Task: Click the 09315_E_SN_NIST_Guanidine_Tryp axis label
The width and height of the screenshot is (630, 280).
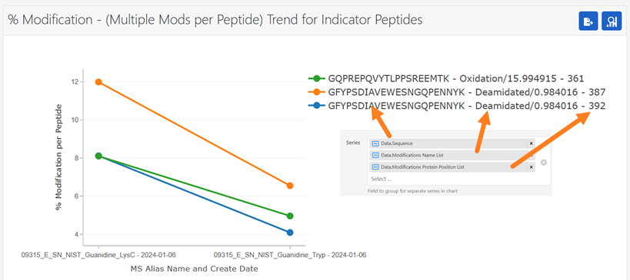Action: (290, 255)
